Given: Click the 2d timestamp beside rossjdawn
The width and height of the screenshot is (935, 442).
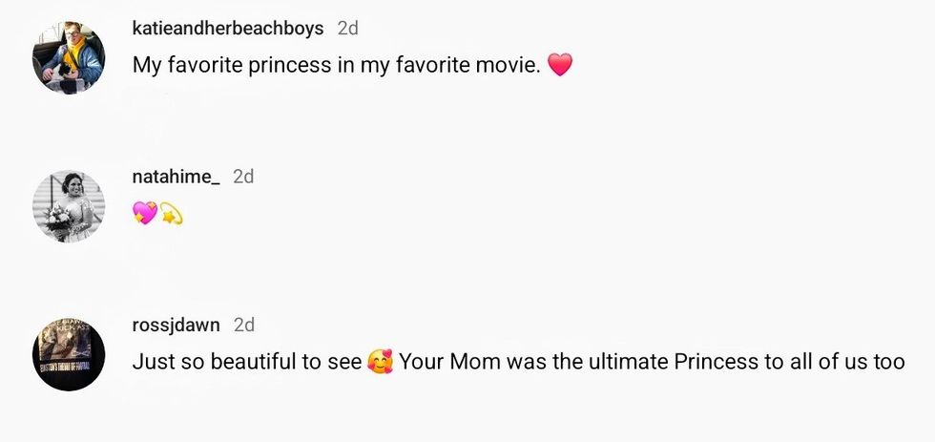Looking at the screenshot, I should point(244,325).
